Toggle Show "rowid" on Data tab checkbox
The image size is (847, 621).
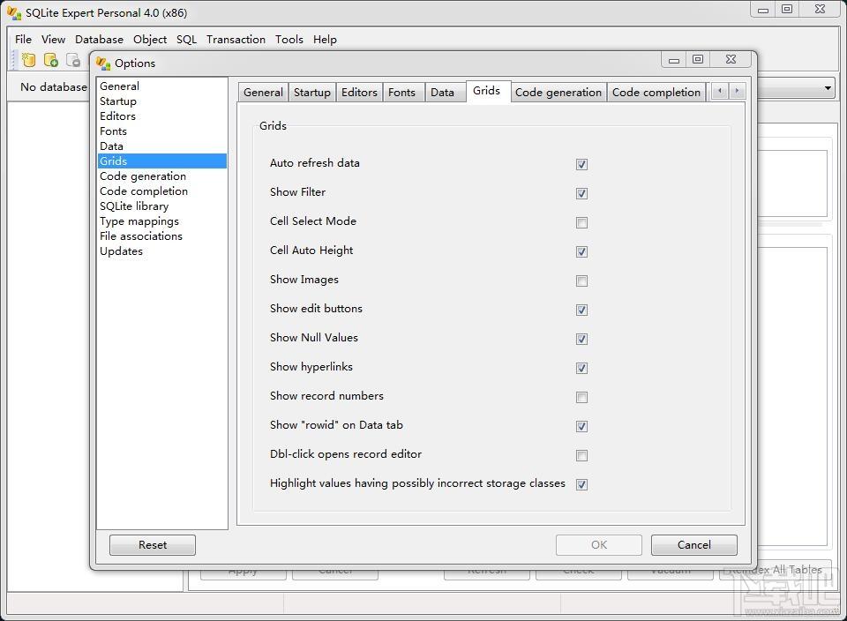tap(581, 427)
